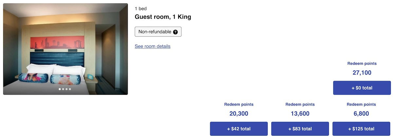Select the first carousel dot on room photo
393x138 pixels.
click(x=60, y=89)
